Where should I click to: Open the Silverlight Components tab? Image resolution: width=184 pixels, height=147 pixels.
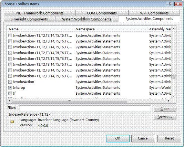point(29,19)
